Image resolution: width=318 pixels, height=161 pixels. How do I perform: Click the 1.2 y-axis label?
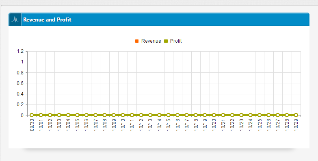(x=20, y=51)
